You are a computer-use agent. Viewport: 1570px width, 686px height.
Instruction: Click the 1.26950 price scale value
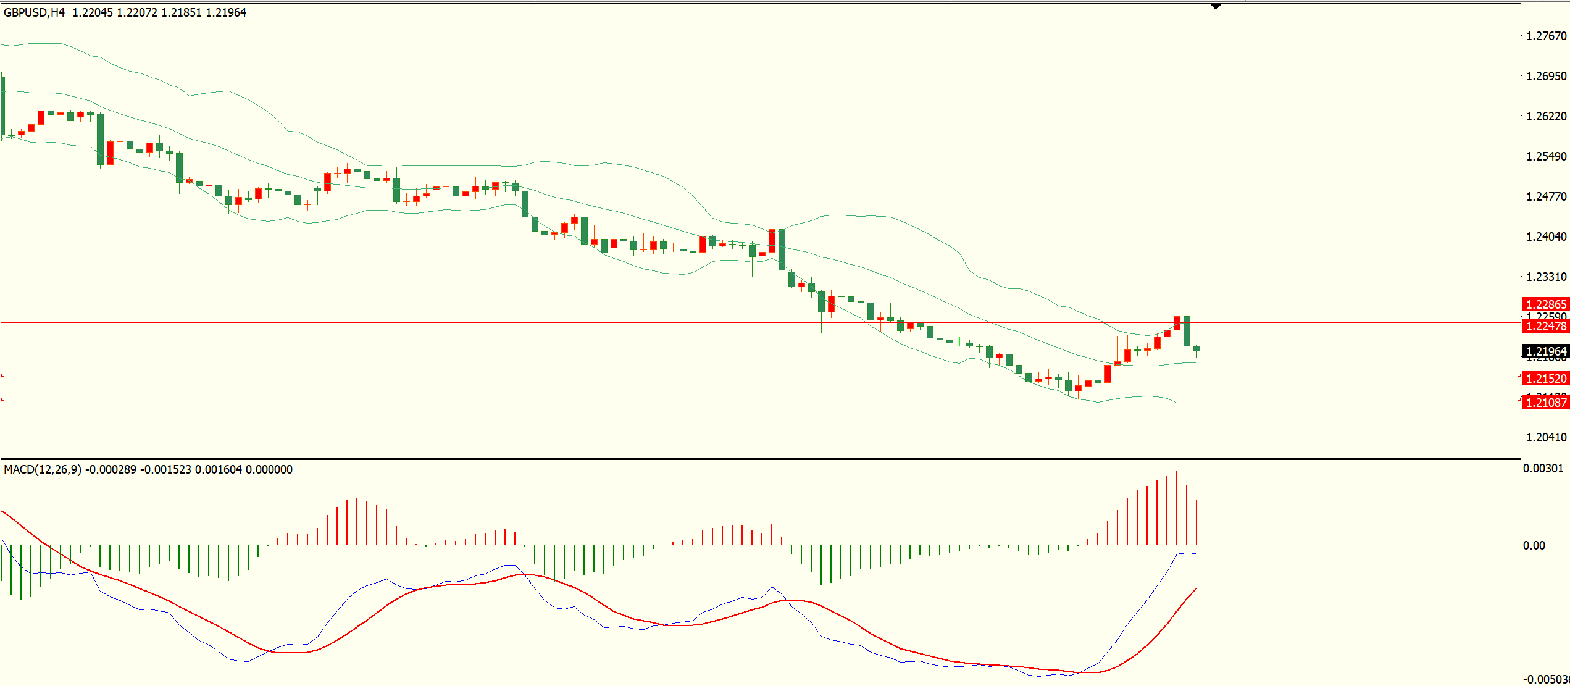click(x=1546, y=76)
